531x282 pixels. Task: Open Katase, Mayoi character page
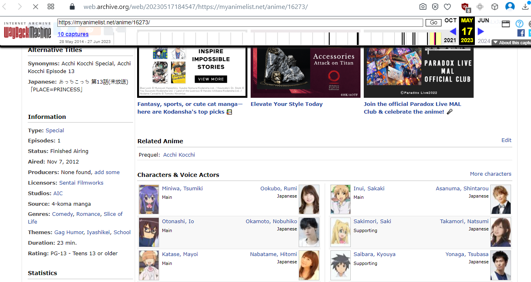coord(180,254)
